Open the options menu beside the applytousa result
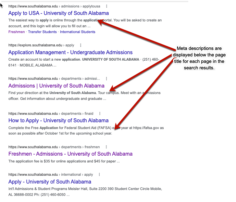This screenshot has height=202, width=236. tap(106, 6)
